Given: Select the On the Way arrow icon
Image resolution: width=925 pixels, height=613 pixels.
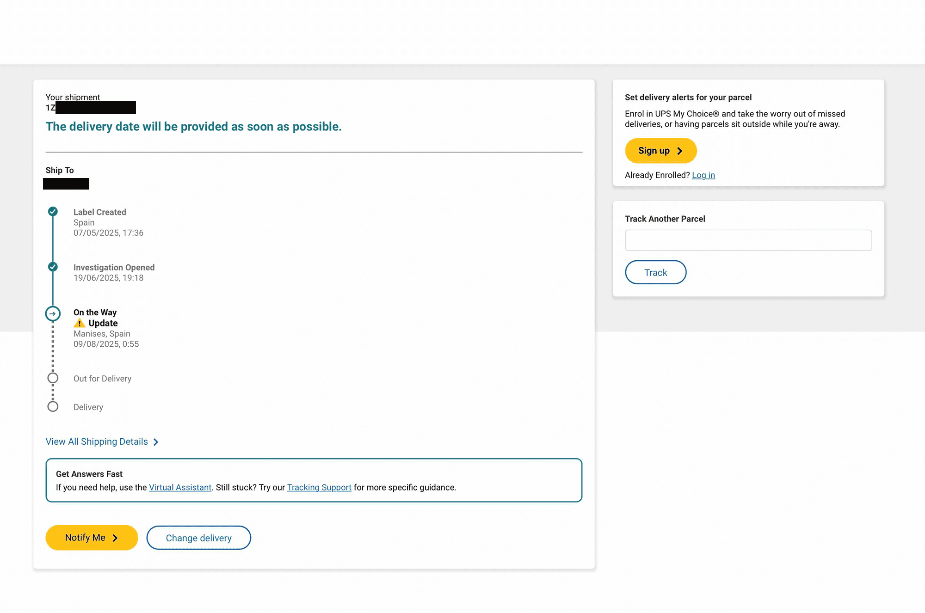Looking at the screenshot, I should [53, 313].
